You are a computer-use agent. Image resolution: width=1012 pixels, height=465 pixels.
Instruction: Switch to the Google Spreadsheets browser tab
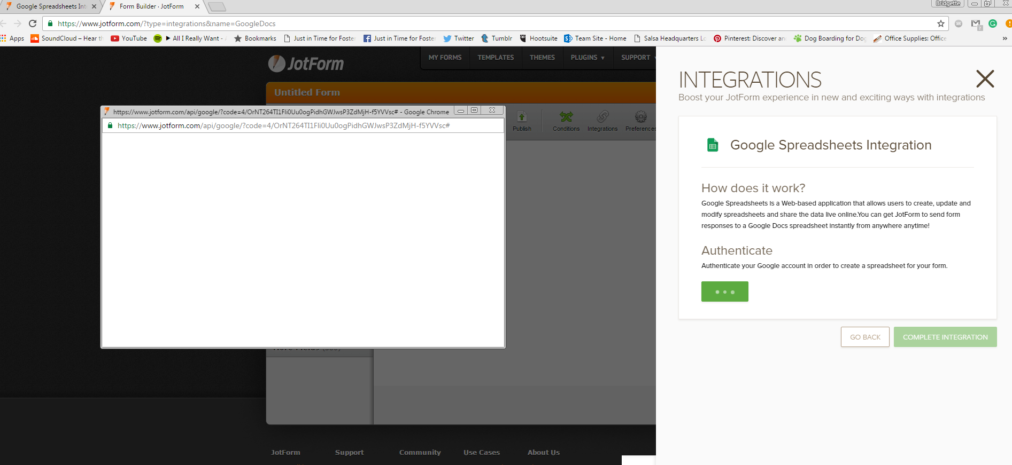coord(50,6)
